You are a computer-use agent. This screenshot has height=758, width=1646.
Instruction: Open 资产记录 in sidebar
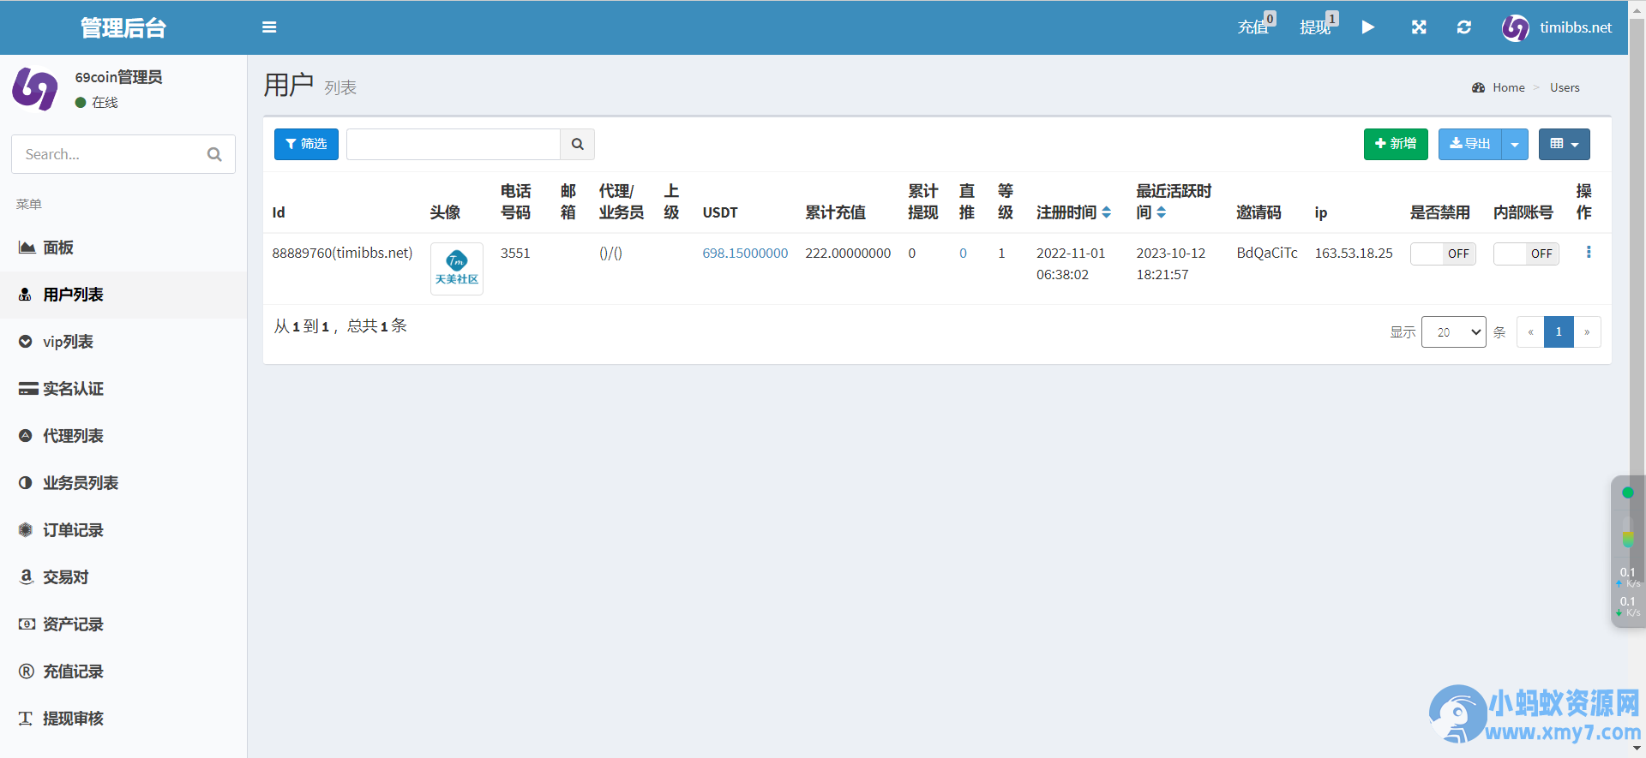[x=123, y=624]
